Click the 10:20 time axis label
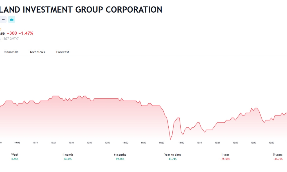The width and height of the screenshot is (287, 172). tap(53, 143)
